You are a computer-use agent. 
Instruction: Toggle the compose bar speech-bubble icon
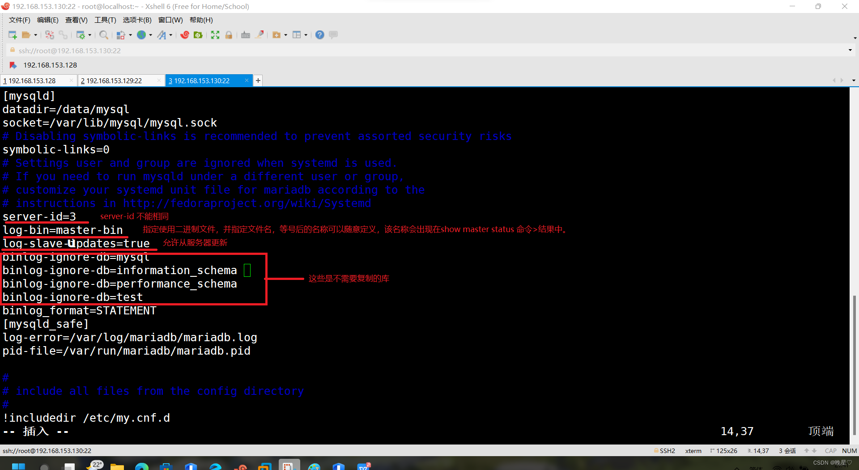click(333, 34)
